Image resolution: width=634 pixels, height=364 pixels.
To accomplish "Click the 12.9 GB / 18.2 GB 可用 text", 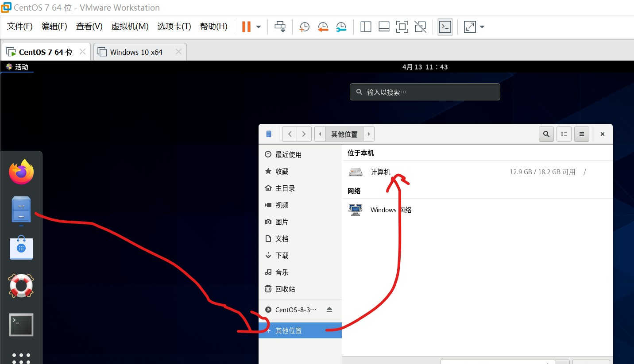I will (542, 172).
